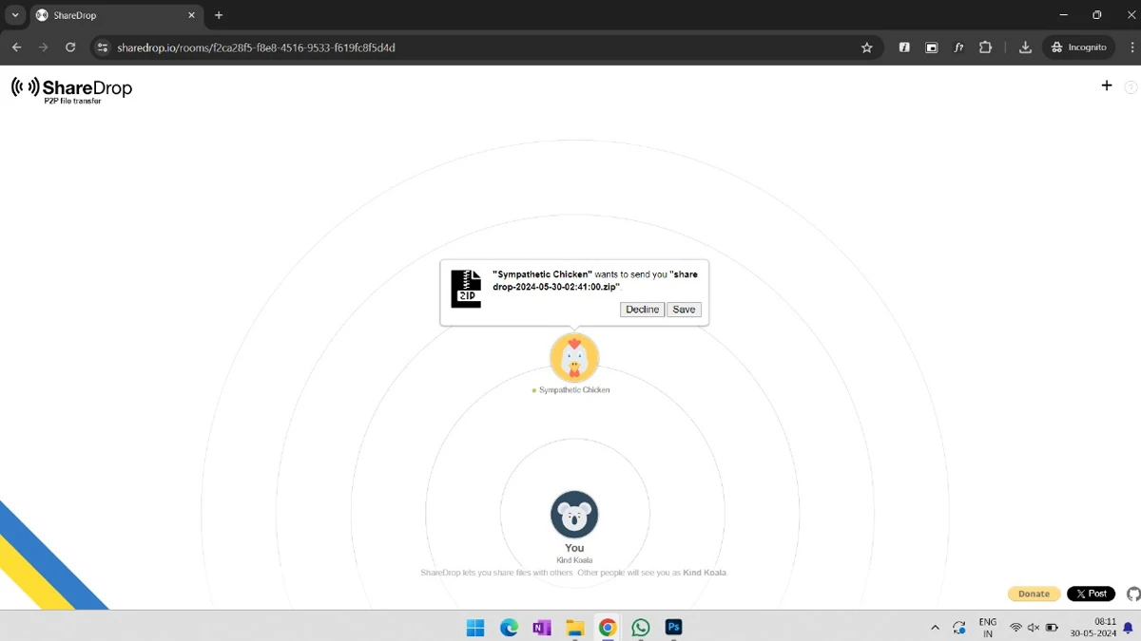The height and width of the screenshot is (641, 1141).
Task: Open WhatsApp from the taskbar
Action: 641,627
